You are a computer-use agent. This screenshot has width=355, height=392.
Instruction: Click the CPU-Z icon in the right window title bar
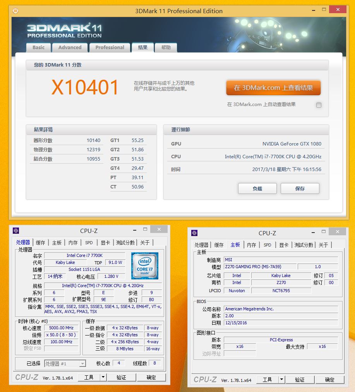(194, 233)
